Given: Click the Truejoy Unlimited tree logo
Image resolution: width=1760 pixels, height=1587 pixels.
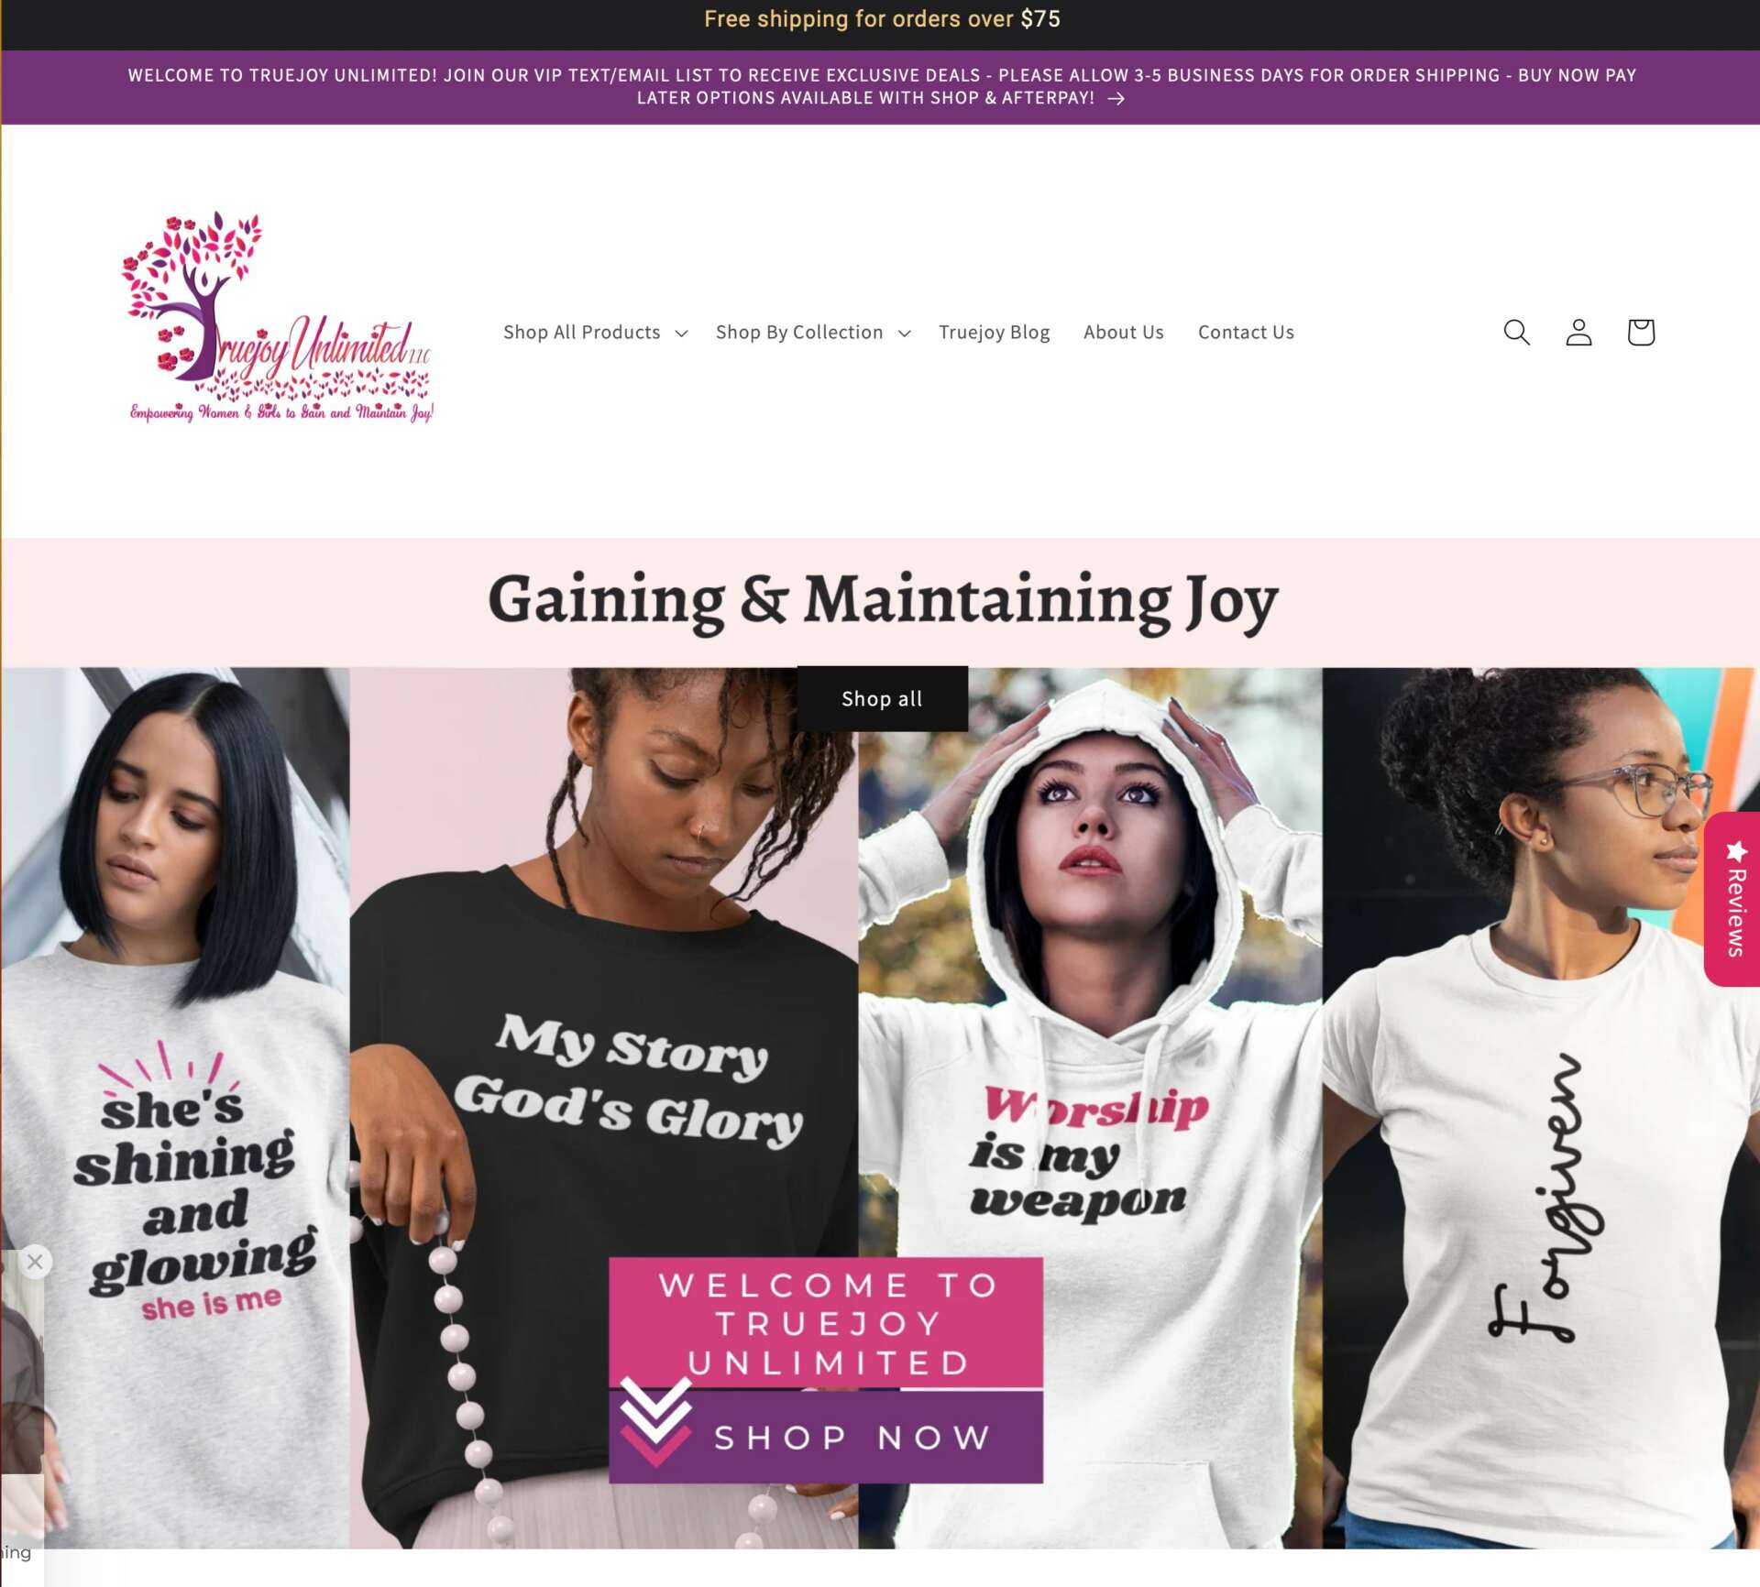Looking at the screenshot, I should [x=278, y=317].
